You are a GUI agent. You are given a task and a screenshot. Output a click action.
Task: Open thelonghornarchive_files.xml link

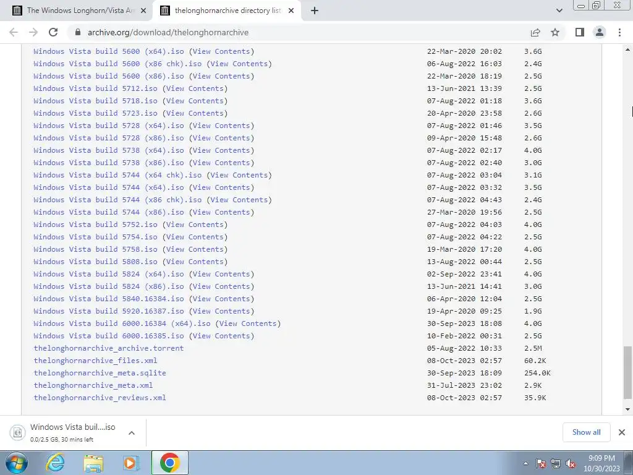click(95, 361)
